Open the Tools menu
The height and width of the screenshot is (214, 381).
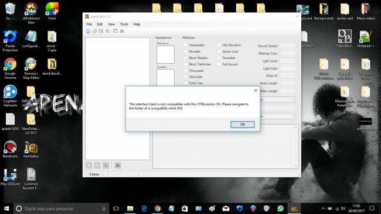coord(124,24)
